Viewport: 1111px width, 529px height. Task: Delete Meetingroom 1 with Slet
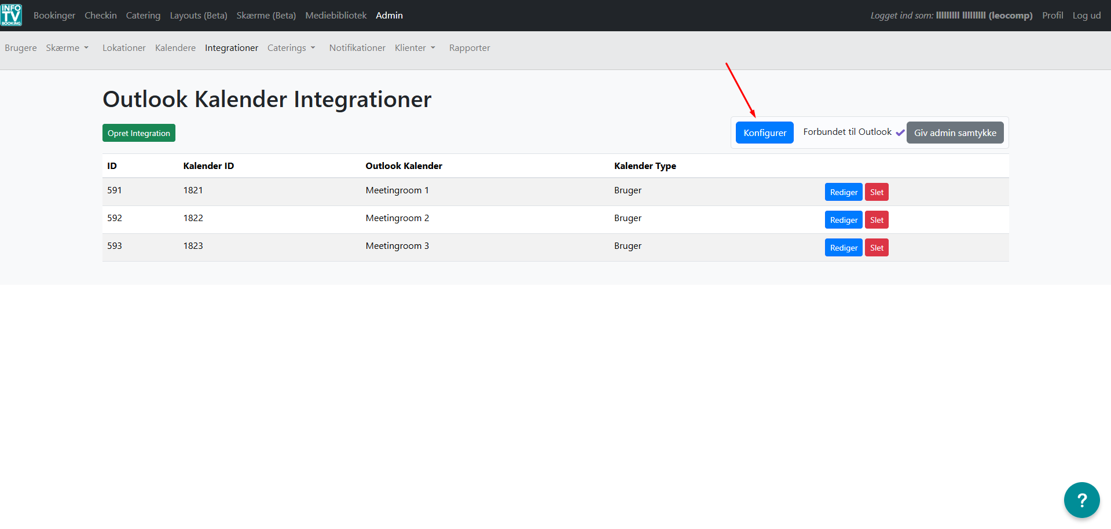coord(877,192)
